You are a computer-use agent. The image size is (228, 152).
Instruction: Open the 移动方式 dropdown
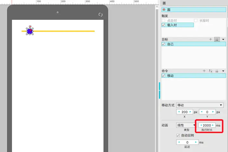coord(200,105)
